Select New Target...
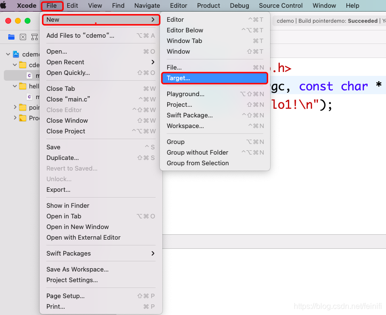The width and height of the screenshot is (386, 315). click(x=215, y=78)
